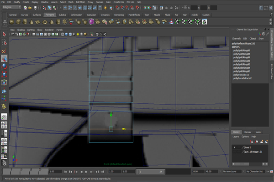Image resolution: width=274 pixels, height=182 pixels.
Task: Click the New Scene icon
Action: (x=25, y=8)
